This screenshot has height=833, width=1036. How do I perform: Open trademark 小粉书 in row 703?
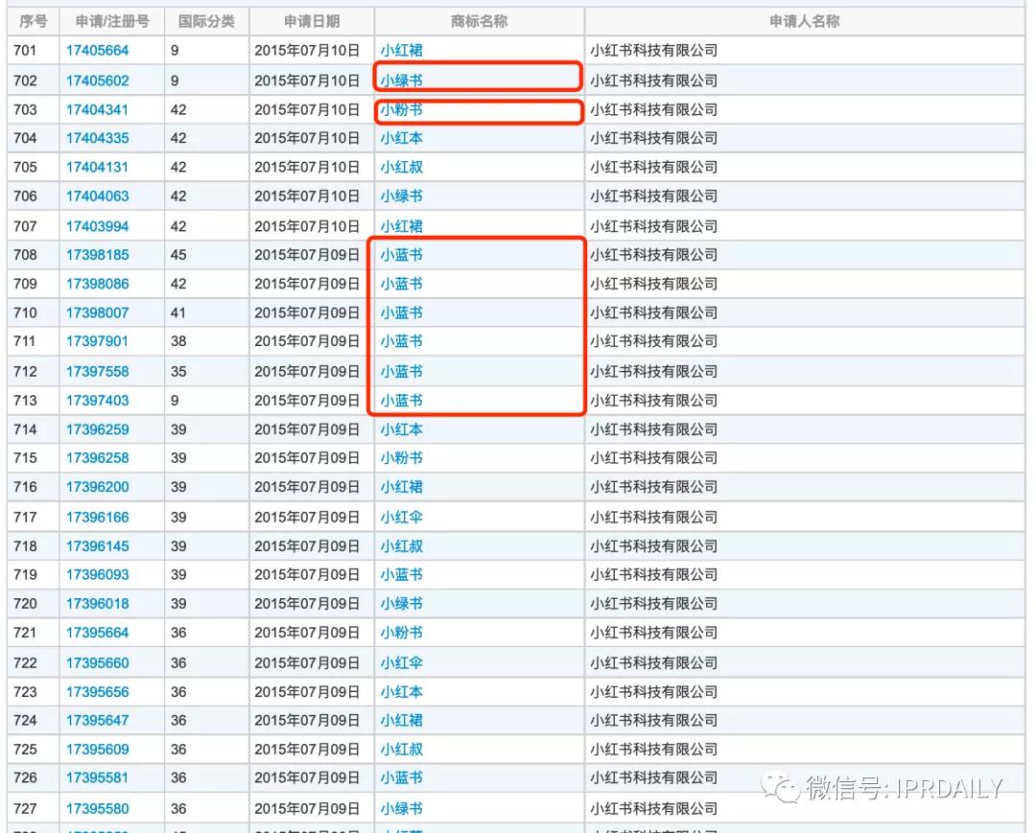(x=401, y=109)
